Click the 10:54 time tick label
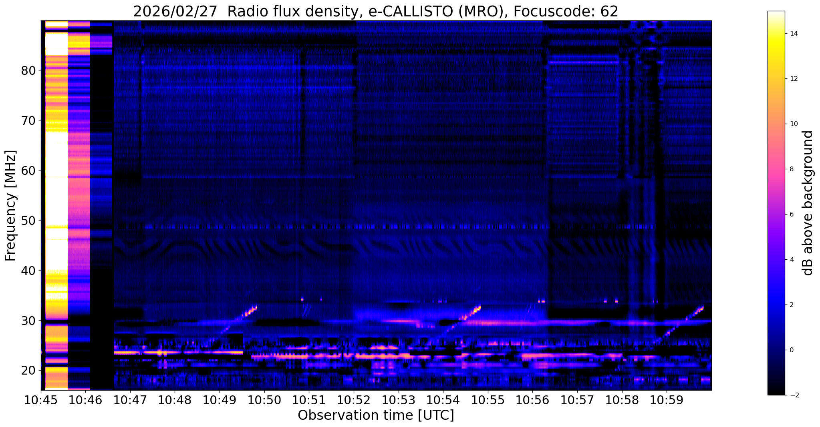Screen dimensions: 820x427 click(x=443, y=400)
